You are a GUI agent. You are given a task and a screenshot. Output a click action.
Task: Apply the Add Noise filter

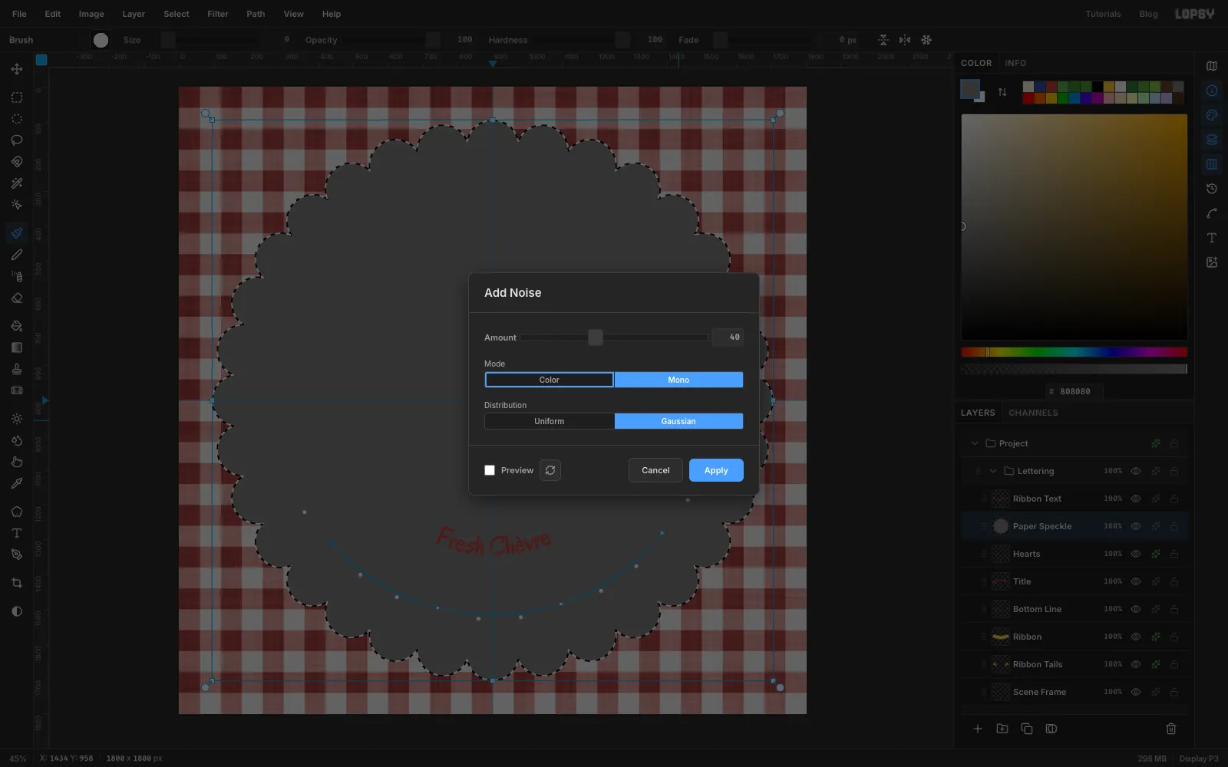(716, 470)
